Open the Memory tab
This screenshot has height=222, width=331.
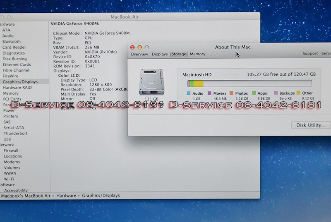198,54
